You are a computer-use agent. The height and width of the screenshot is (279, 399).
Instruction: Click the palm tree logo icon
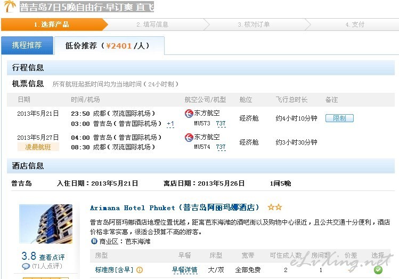coord(10,6)
